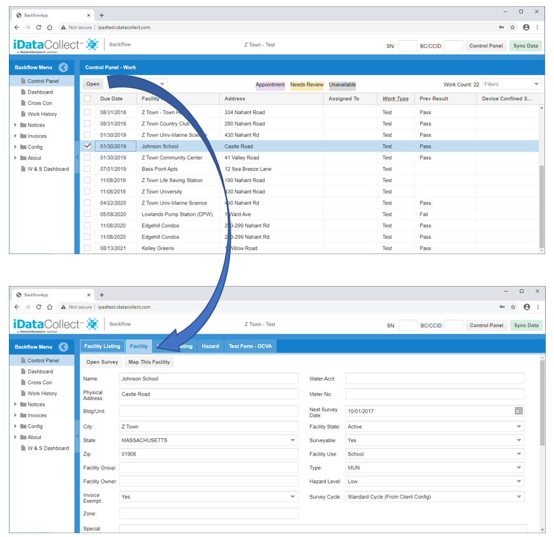Viewport: 554px width, 537px height.
Task: Expand the Facility Use dropdown showing School
Action: [435, 454]
